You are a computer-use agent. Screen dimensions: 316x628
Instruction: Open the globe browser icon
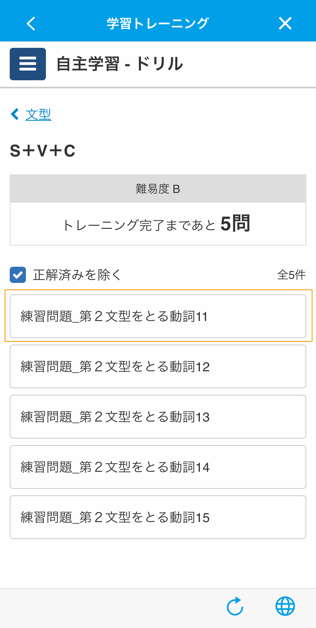pyautogui.click(x=285, y=606)
